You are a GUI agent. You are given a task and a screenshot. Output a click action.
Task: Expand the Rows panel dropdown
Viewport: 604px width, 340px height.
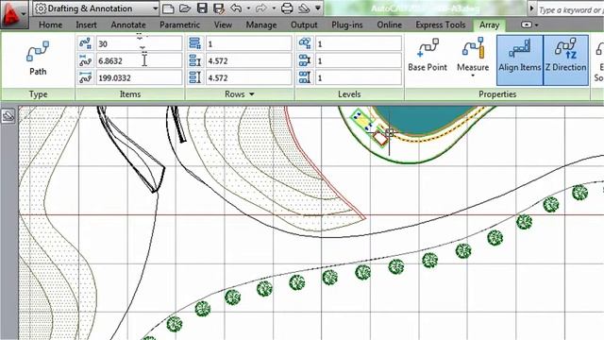coord(252,94)
